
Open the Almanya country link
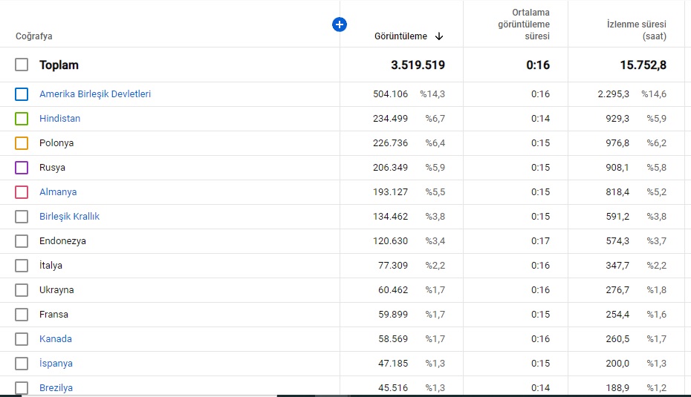click(x=58, y=192)
